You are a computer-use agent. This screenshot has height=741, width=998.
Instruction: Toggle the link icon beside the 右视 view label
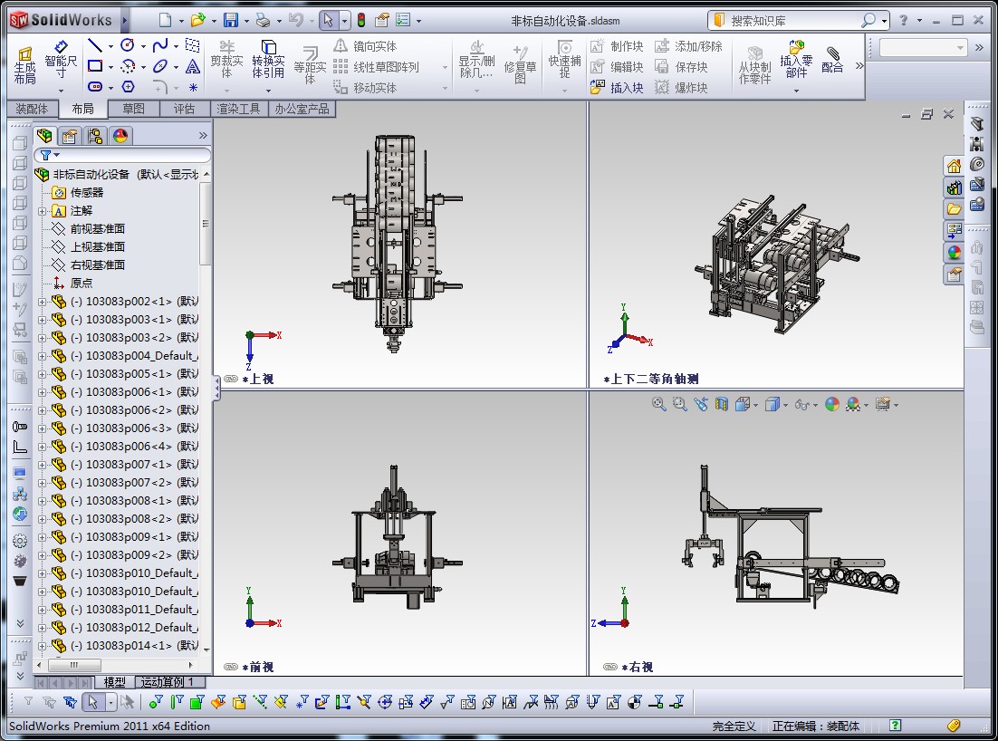click(x=609, y=667)
